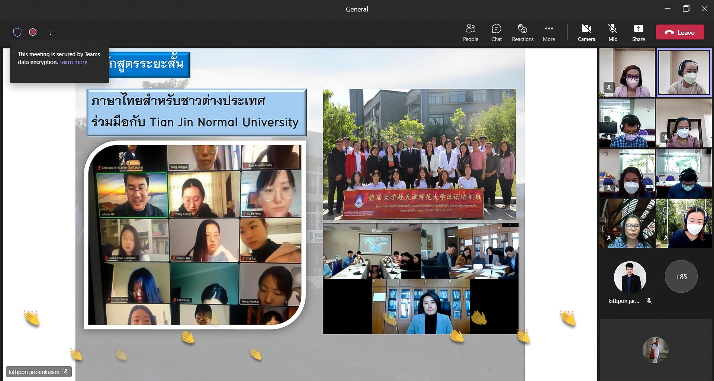The width and height of the screenshot is (714, 381).
Task: Click the Learn more encryption link
Action: pos(73,62)
